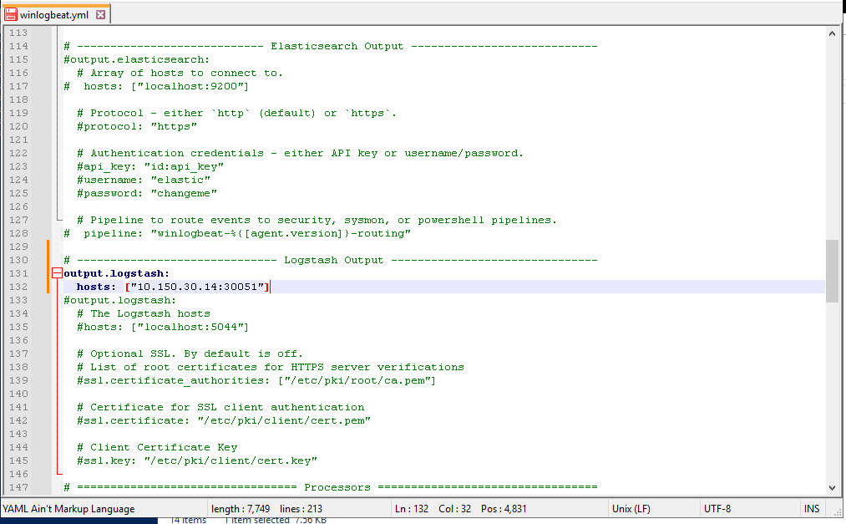
Task: Click the pipeline winlogbeat routing line
Action: point(237,234)
